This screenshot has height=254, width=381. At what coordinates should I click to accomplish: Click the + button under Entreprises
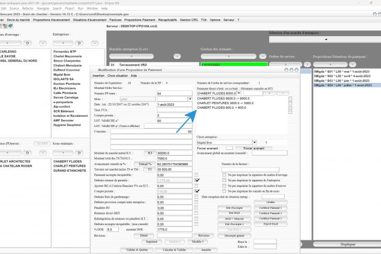click(63, 43)
